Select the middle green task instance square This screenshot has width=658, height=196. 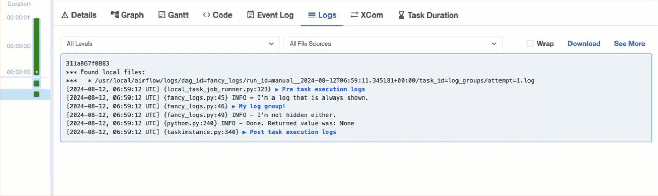coord(36,83)
